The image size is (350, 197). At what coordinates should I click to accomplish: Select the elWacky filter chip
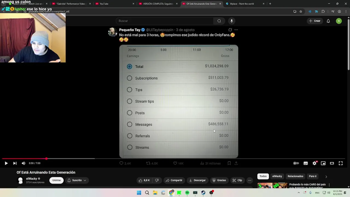[277, 176]
